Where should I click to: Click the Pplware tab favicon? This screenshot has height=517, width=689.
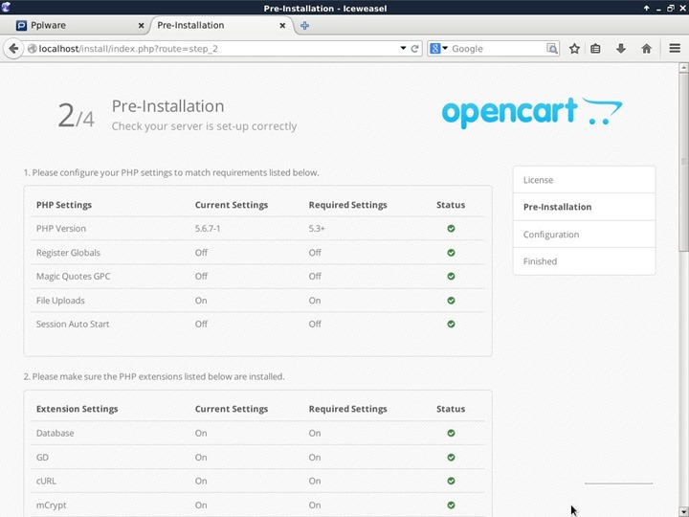(21, 26)
